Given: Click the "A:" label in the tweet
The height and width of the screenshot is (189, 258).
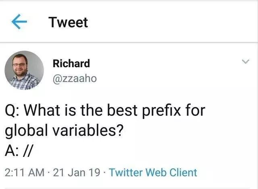Looking at the screenshot, I should coord(11,151).
